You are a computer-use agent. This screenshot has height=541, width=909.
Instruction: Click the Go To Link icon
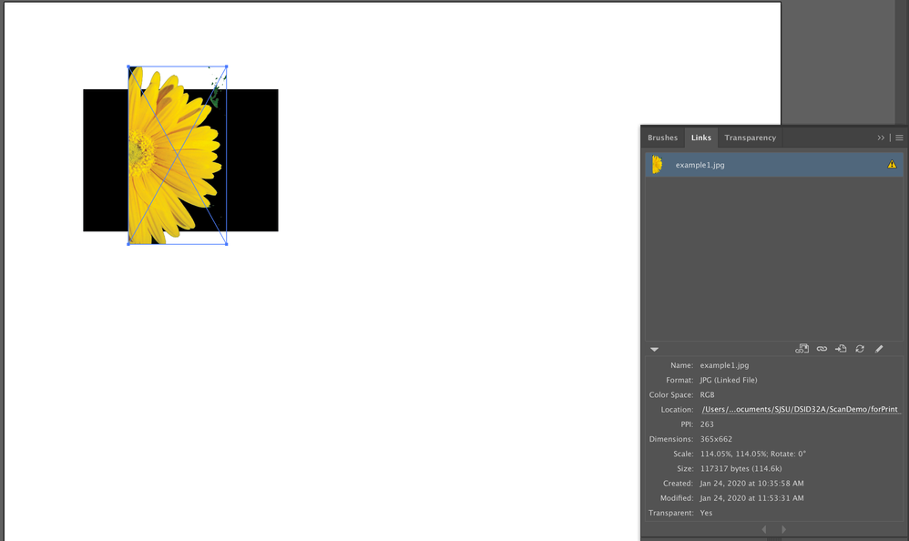point(841,349)
